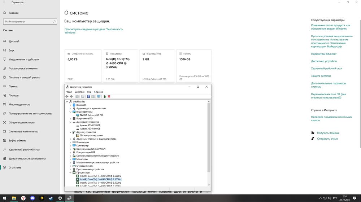Open Многозадачность settings
Viewport: 361px width, 202px height.
point(19,105)
